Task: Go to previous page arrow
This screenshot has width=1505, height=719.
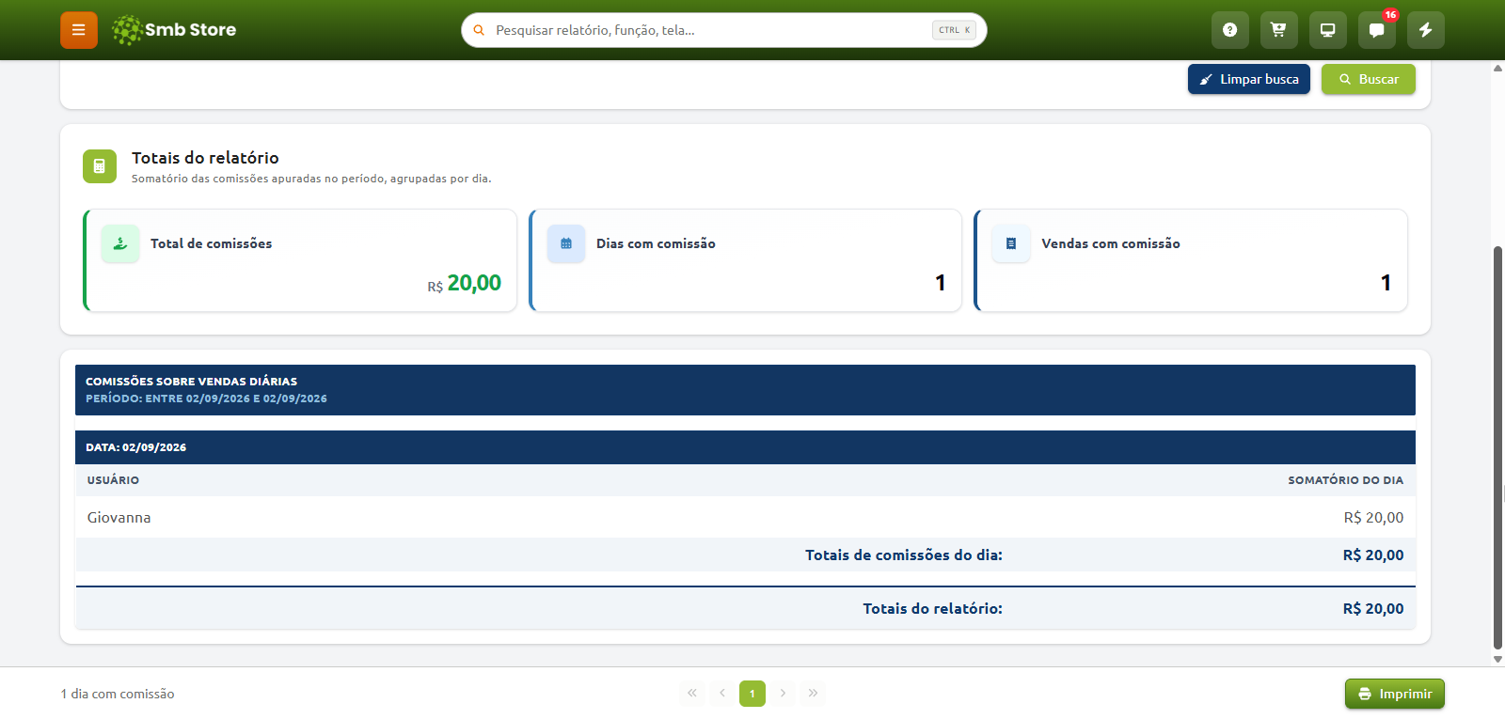Action: pyautogui.click(x=722, y=694)
